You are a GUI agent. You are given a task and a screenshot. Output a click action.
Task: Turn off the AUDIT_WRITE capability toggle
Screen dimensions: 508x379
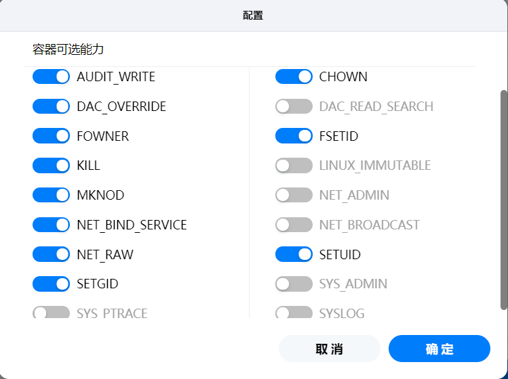point(51,76)
